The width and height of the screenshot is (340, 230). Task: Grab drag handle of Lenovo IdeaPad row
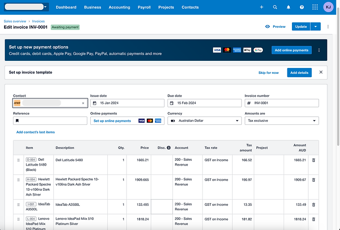coord(18,219)
